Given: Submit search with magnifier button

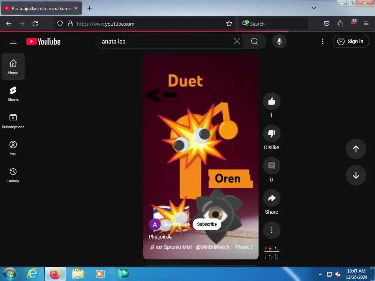Looking at the screenshot, I should [255, 41].
